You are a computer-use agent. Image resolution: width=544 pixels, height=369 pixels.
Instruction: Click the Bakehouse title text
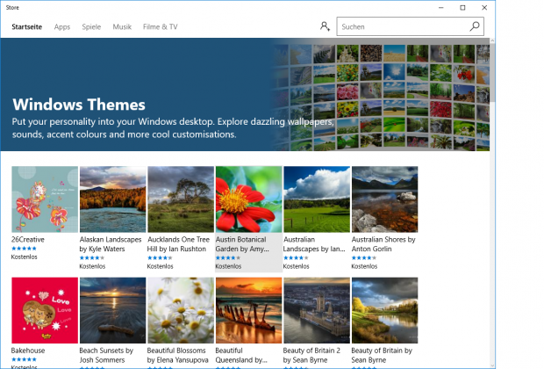coord(28,351)
